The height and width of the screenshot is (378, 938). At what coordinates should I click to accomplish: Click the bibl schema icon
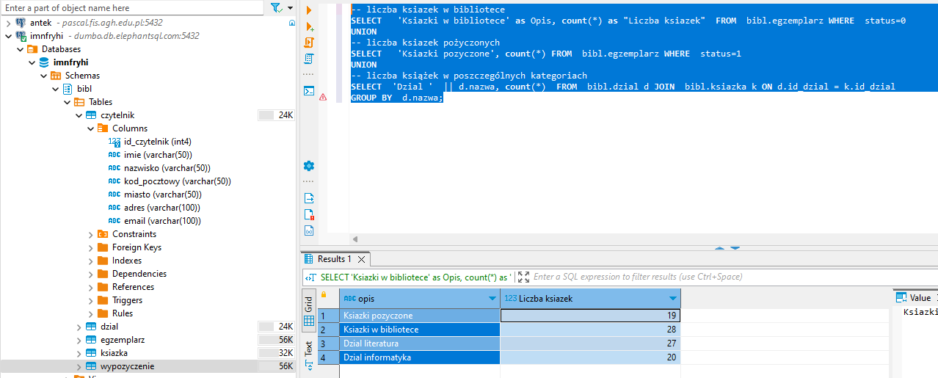point(68,89)
